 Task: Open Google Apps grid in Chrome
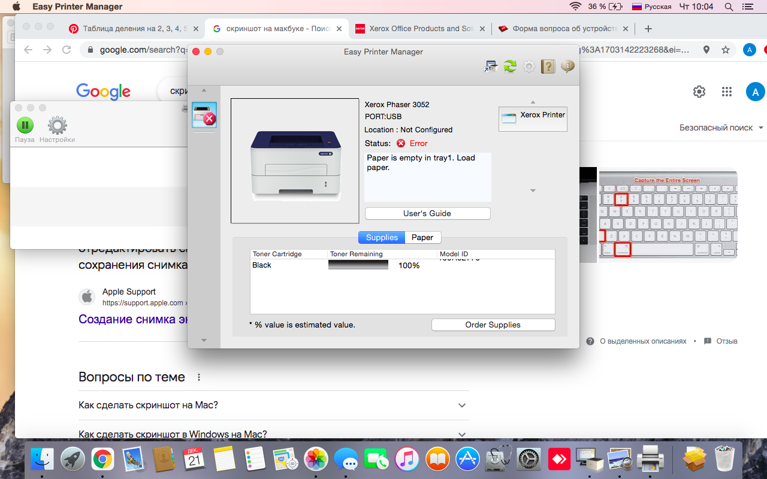point(727,92)
